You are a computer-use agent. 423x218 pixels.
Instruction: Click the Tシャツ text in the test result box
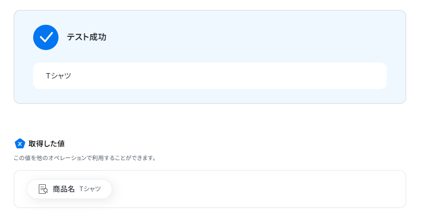58,76
